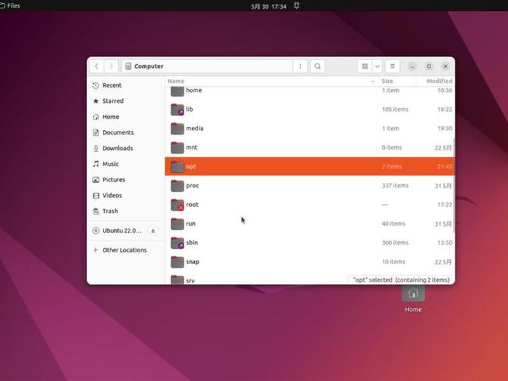Screen dimensions: 508x381
Task: Open the path bar three-dot menu
Action: point(300,67)
